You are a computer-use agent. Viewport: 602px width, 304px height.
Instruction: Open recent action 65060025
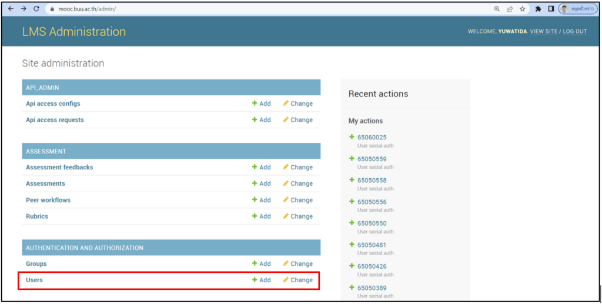pos(372,138)
